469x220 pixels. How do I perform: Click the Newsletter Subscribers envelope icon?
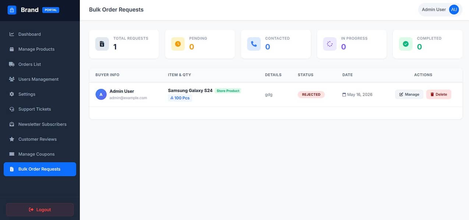pos(12,124)
